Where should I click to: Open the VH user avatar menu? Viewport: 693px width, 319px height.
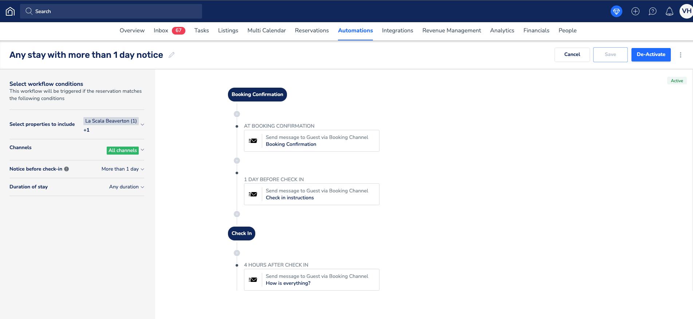(x=686, y=11)
